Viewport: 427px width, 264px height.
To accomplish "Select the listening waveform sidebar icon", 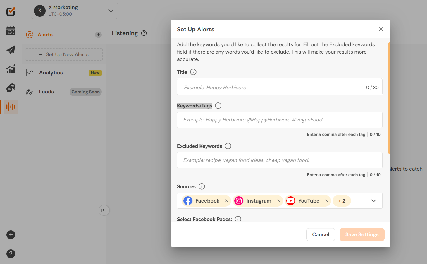I will pos(11,107).
